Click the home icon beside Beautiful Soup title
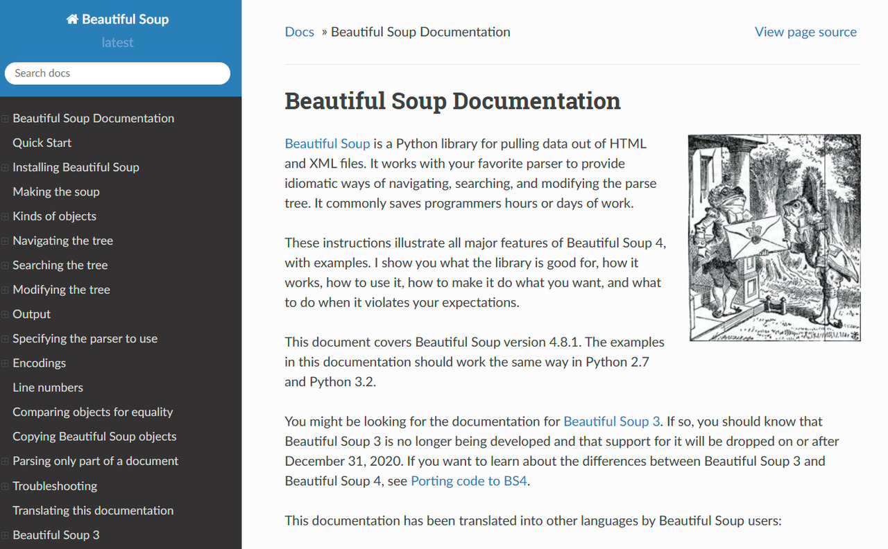This screenshot has width=888, height=549. pos(72,19)
